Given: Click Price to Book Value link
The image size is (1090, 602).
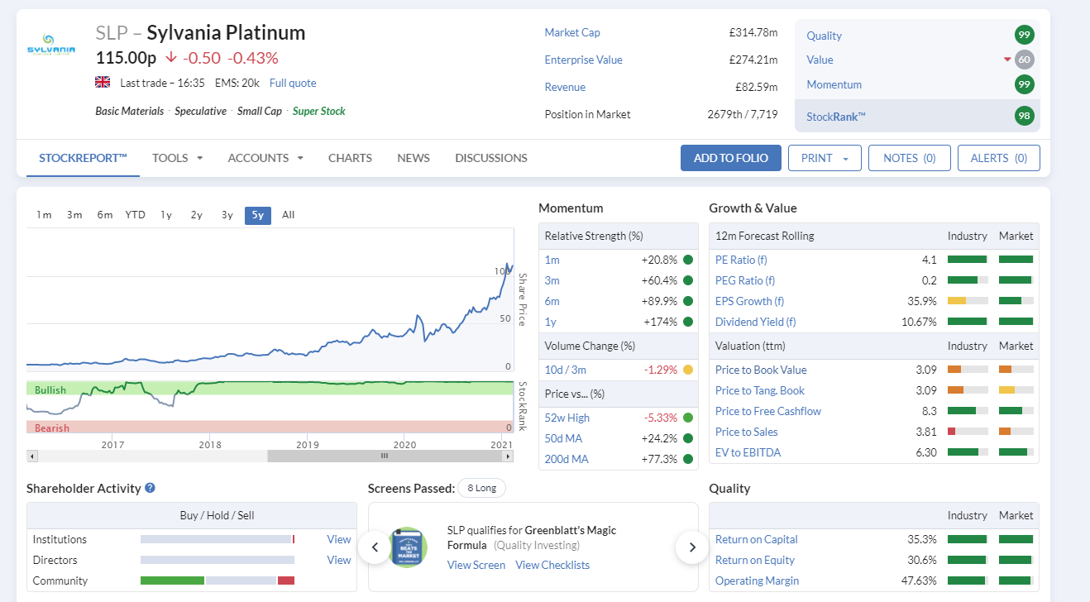Looking at the screenshot, I should pyautogui.click(x=761, y=370).
